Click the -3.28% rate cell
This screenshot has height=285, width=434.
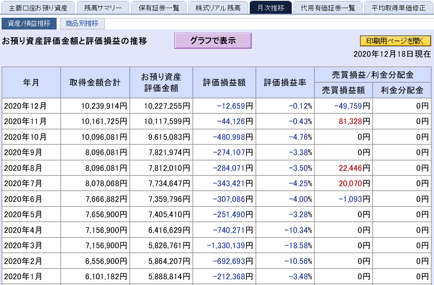[x=285, y=214]
